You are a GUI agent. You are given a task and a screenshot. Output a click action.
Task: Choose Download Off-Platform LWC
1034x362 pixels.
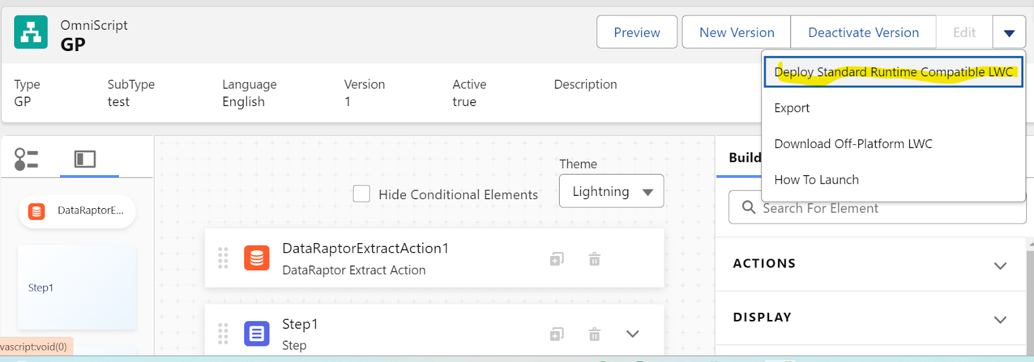click(893, 144)
